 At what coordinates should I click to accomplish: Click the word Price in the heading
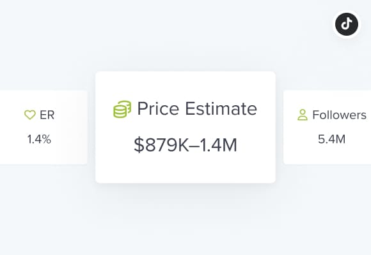158,109
